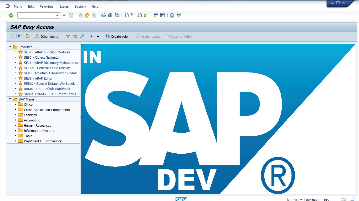Click the orange Exit icon

(x=87, y=15)
